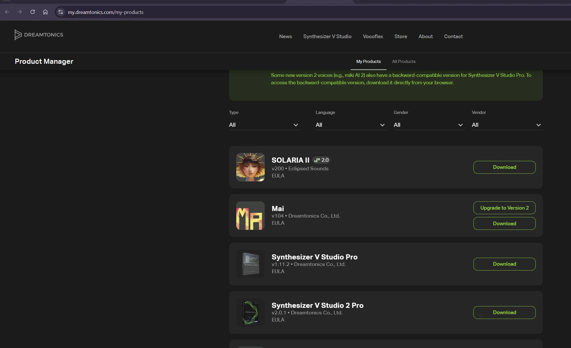The image size is (571, 348).
Task: Click the Dreamtonics logo
Action: click(x=39, y=35)
